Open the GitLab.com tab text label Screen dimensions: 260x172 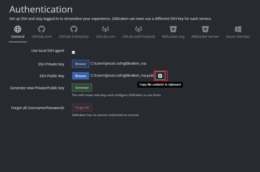105,37
